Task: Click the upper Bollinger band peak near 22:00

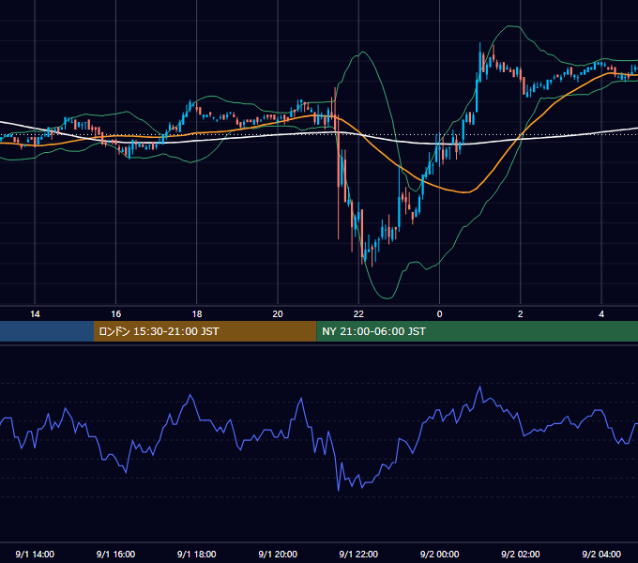Action: (362, 52)
